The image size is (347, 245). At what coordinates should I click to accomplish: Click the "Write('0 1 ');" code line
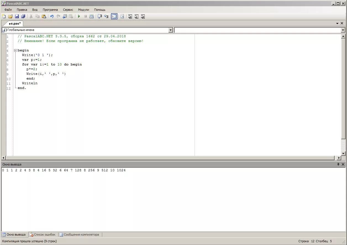[37, 55]
